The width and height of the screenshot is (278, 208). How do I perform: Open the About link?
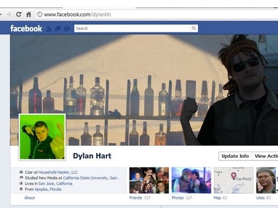[30, 198]
